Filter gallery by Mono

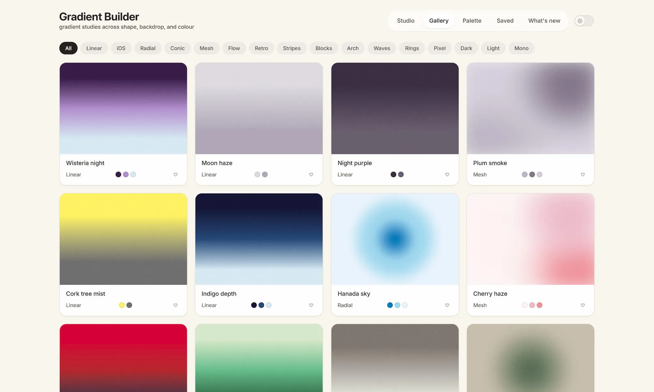click(521, 48)
